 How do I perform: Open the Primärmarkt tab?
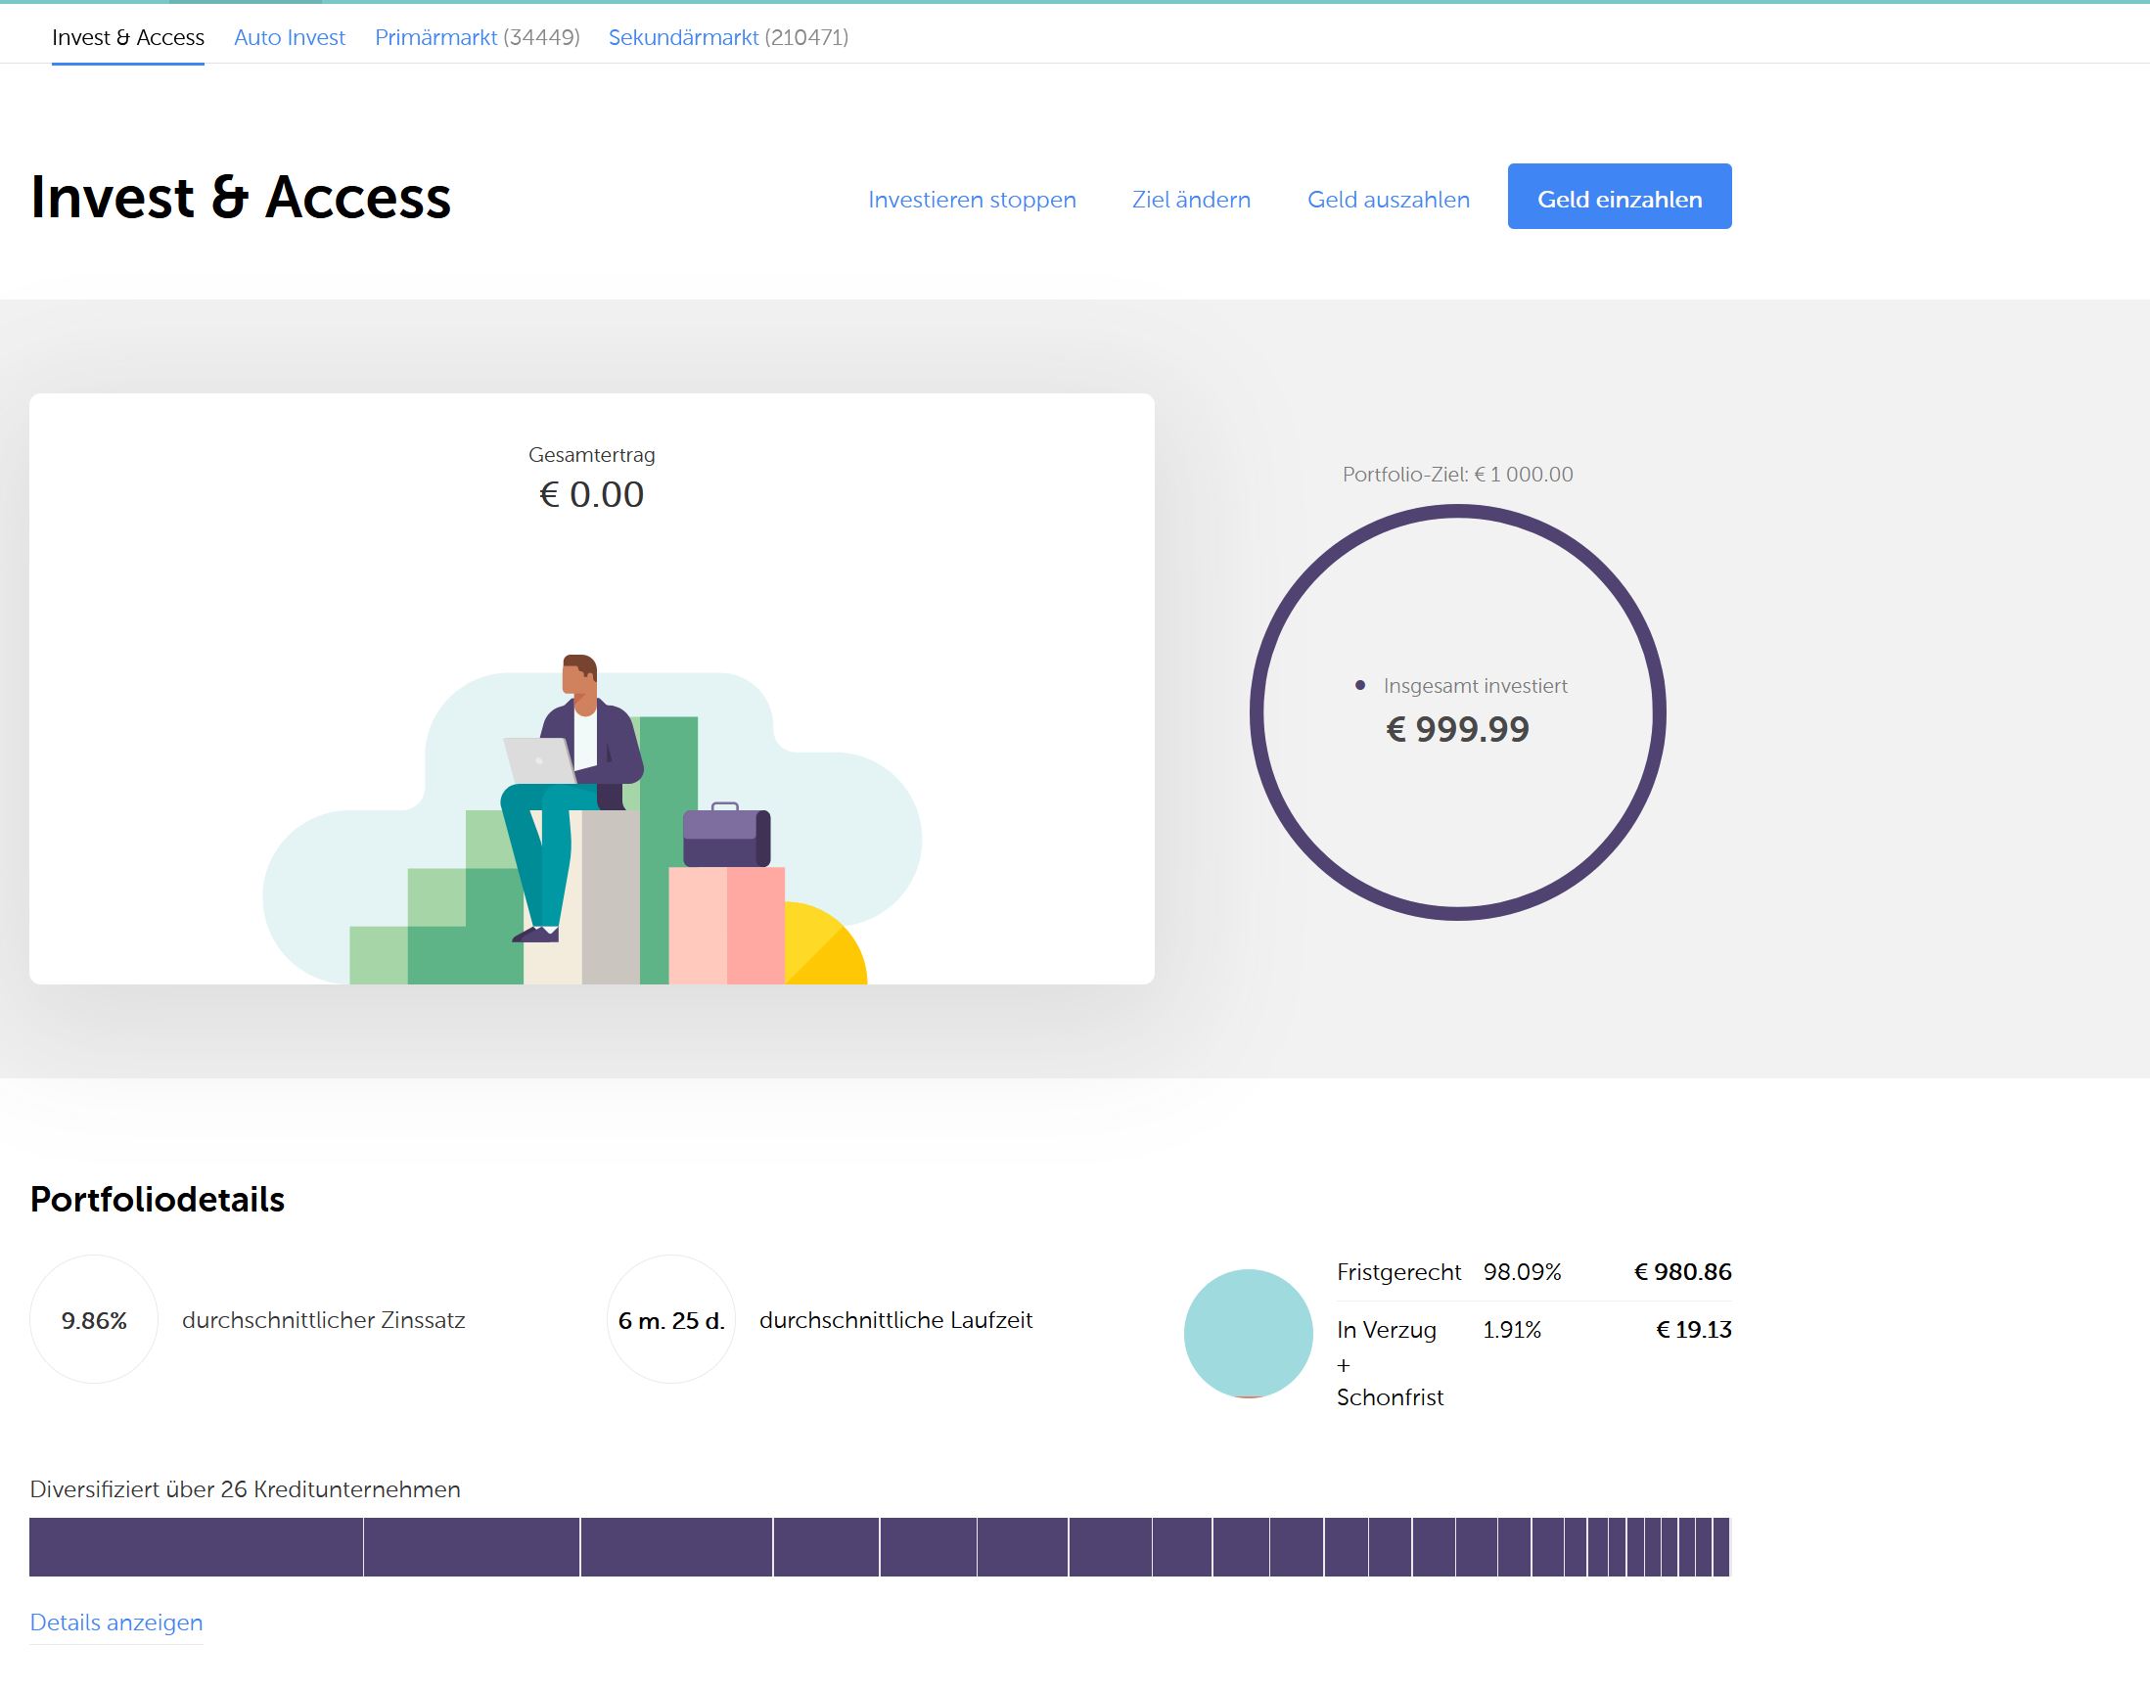point(478,37)
